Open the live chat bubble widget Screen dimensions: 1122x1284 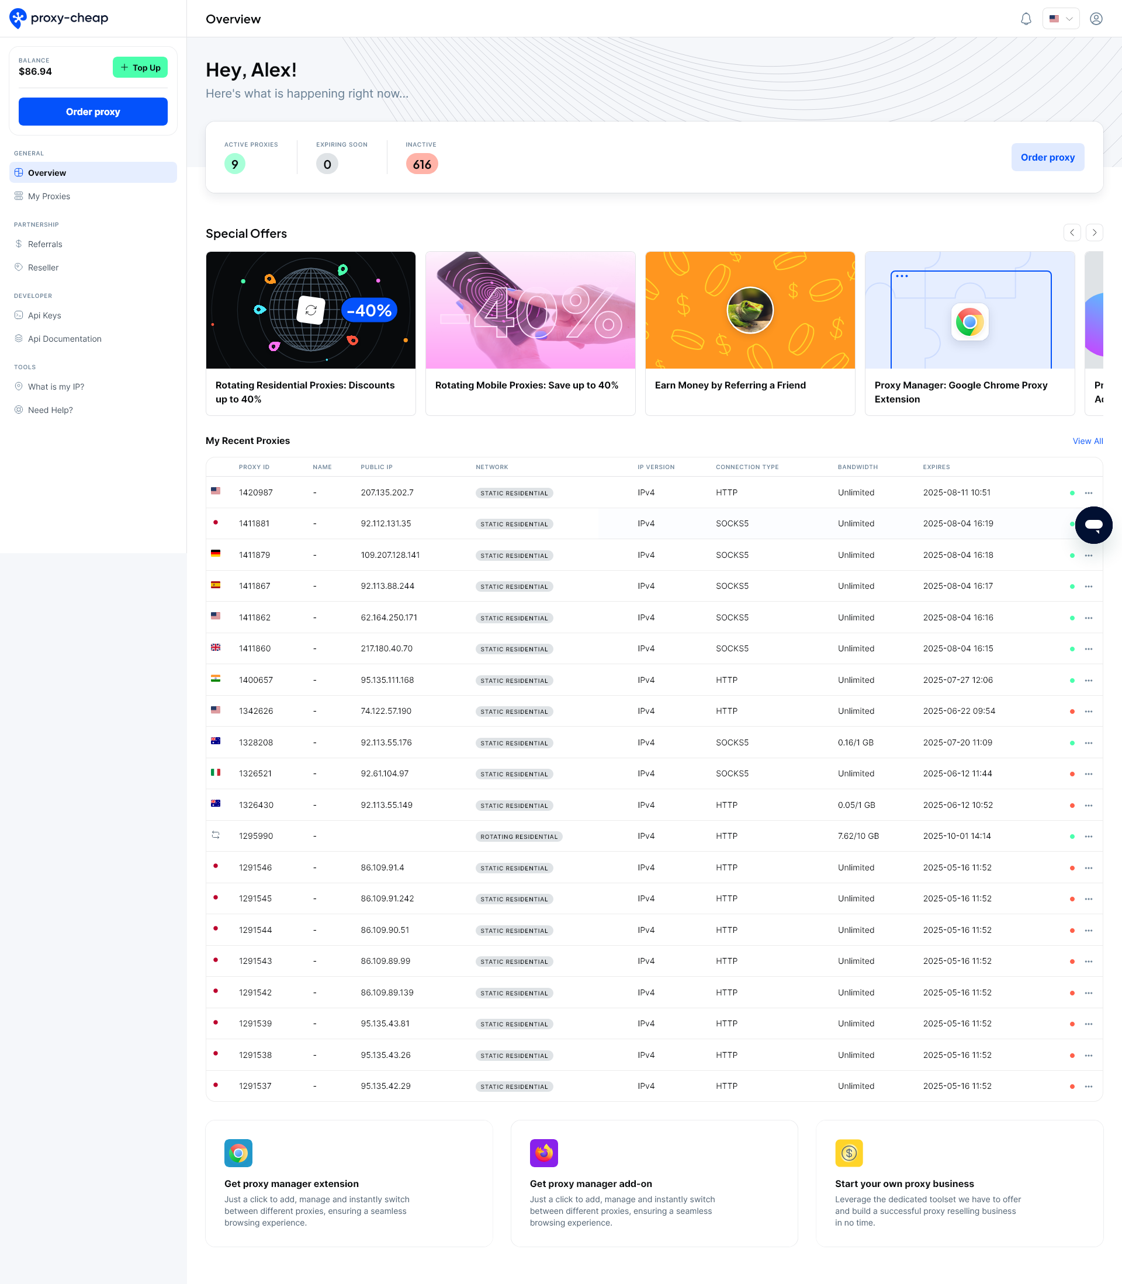(x=1093, y=525)
